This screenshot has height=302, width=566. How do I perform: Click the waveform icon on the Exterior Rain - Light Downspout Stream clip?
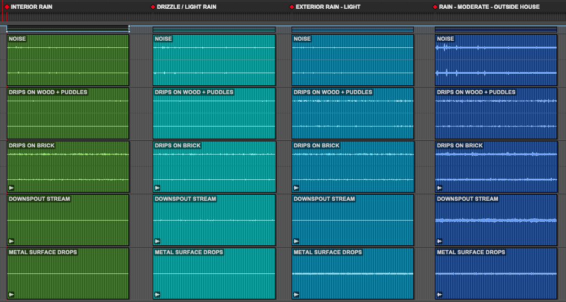pos(296,241)
